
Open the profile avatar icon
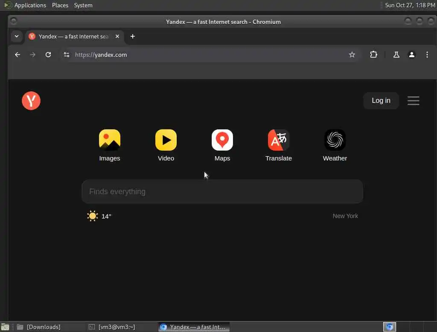pyautogui.click(x=411, y=55)
